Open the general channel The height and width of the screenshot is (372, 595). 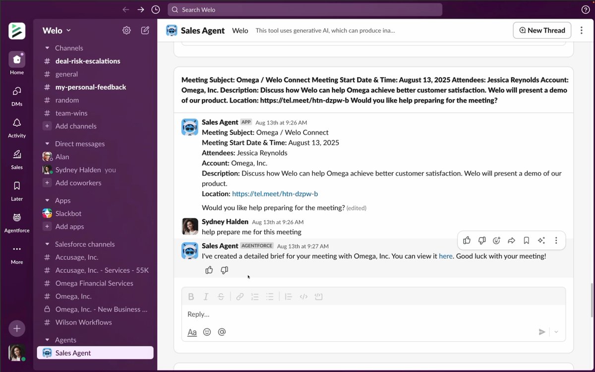(x=95, y=74)
